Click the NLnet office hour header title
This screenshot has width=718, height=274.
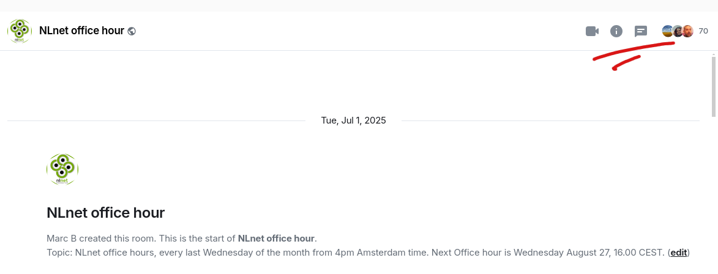(x=82, y=31)
